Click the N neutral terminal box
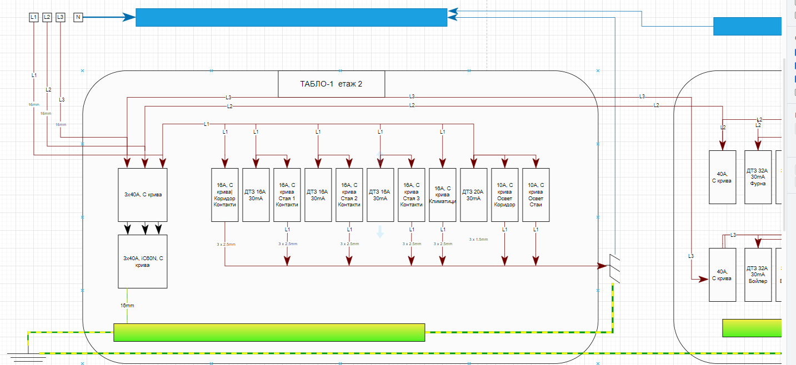This screenshot has height=365, width=796. click(x=78, y=17)
